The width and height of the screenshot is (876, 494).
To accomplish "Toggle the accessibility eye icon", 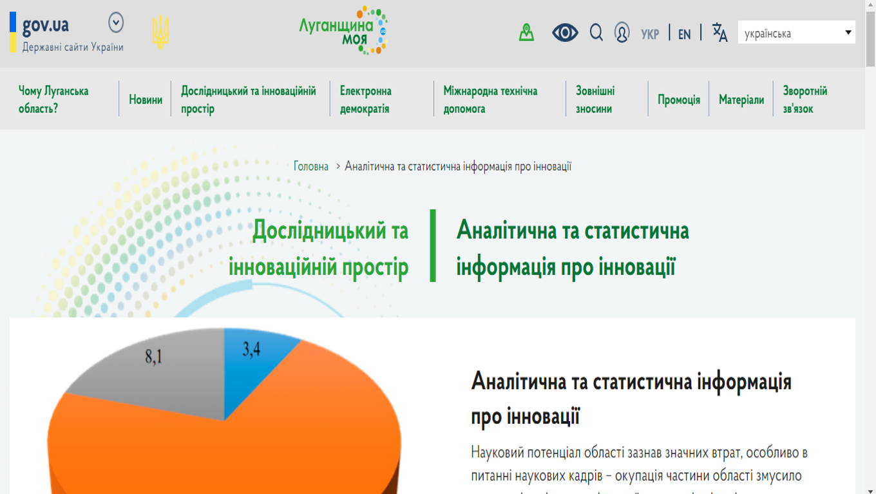I will point(565,32).
